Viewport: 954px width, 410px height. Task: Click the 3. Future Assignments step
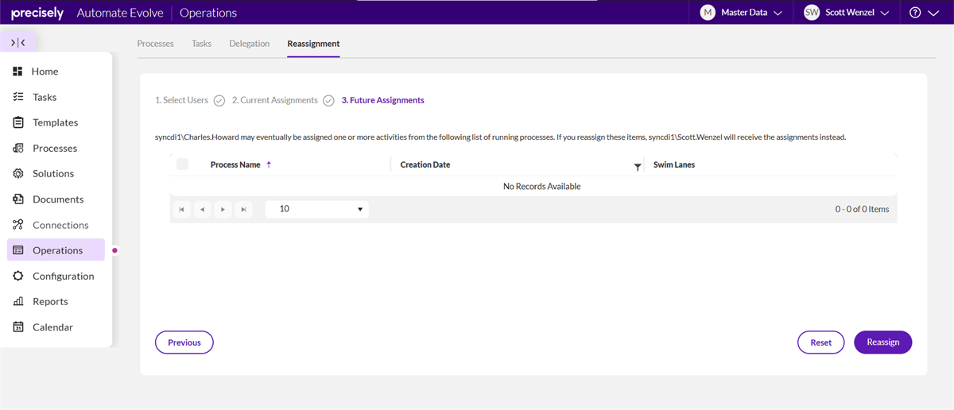tap(383, 101)
